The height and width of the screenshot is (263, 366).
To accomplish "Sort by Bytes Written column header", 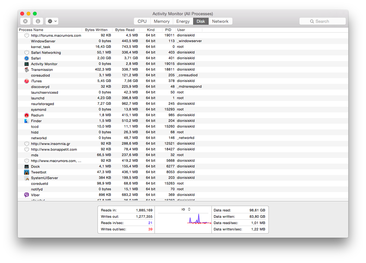I will (96, 30).
